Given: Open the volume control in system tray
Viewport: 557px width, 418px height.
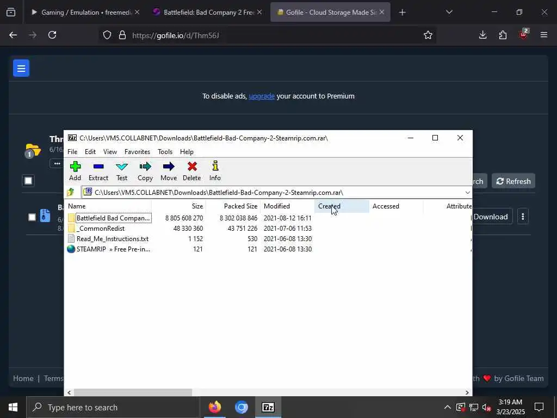Looking at the screenshot, I should click(x=486, y=407).
